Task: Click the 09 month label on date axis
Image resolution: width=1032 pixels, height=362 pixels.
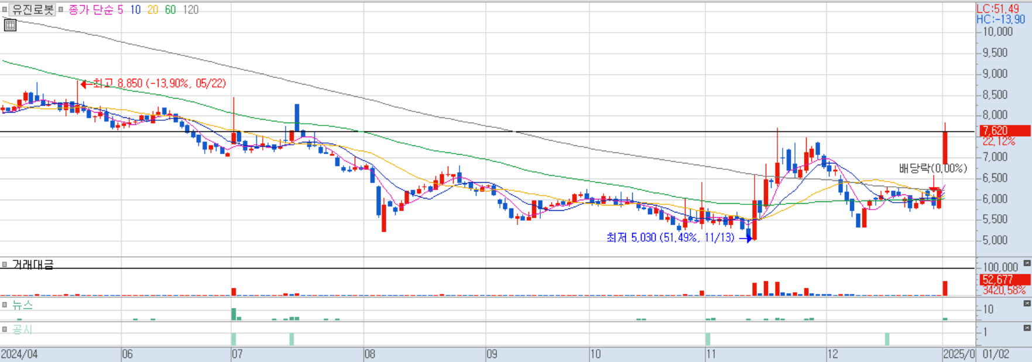Action: (x=492, y=354)
